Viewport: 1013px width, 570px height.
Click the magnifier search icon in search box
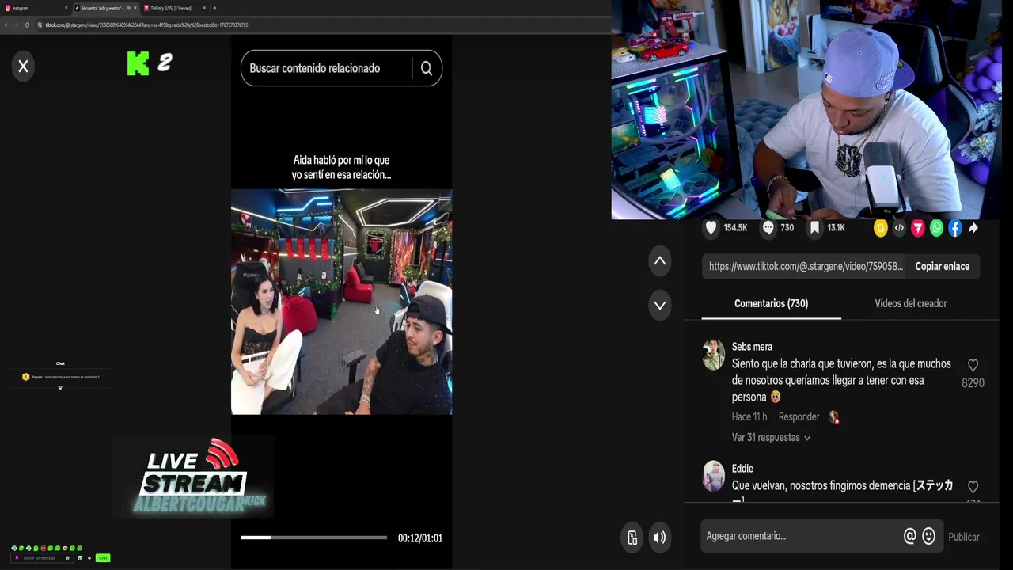coord(427,68)
